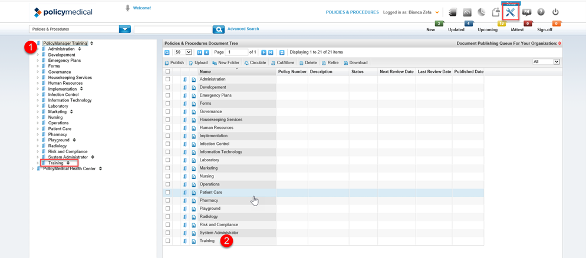Click the Delete toolbar button
Screen dimensions: 586x258
(x=308, y=62)
